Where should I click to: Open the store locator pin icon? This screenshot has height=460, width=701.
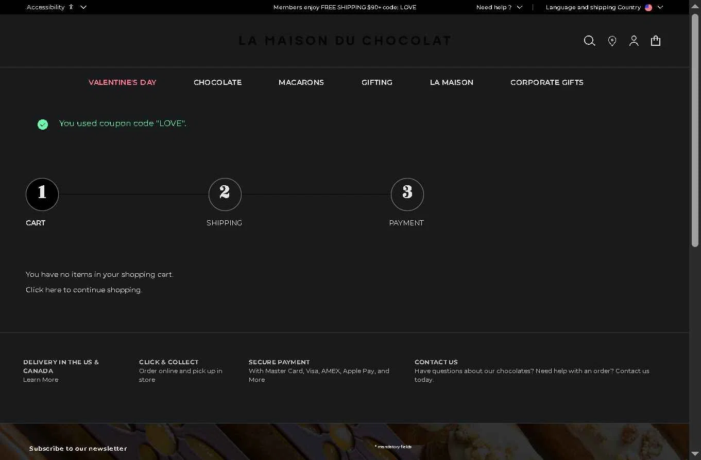[612, 41]
